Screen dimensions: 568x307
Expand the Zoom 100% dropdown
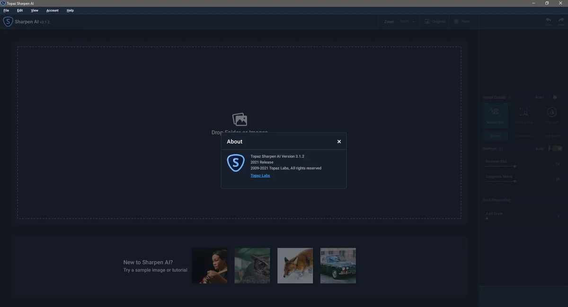(x=407, y=22)
